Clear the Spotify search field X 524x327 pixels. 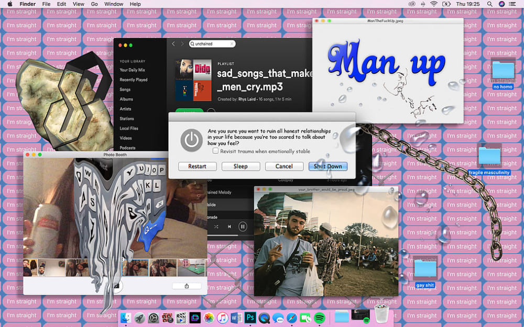[x=232, y=44]
